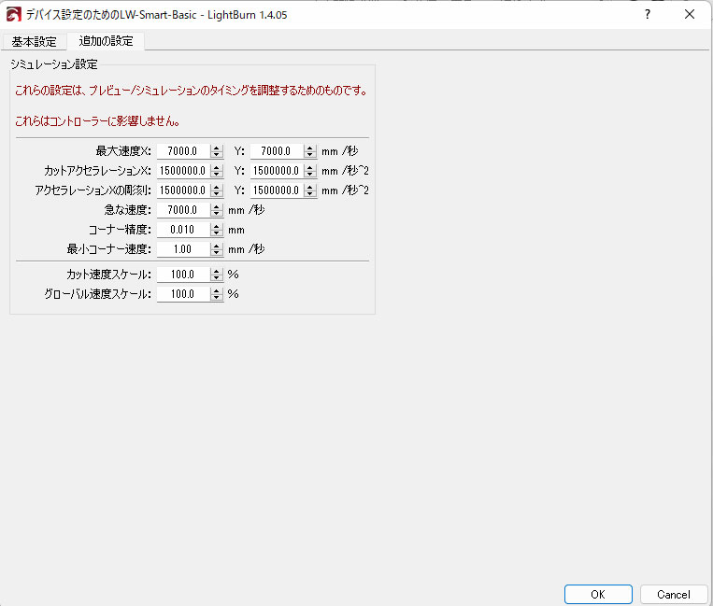Lower アクセラレーションXの彫刻 with down arrow

point(217,193)
